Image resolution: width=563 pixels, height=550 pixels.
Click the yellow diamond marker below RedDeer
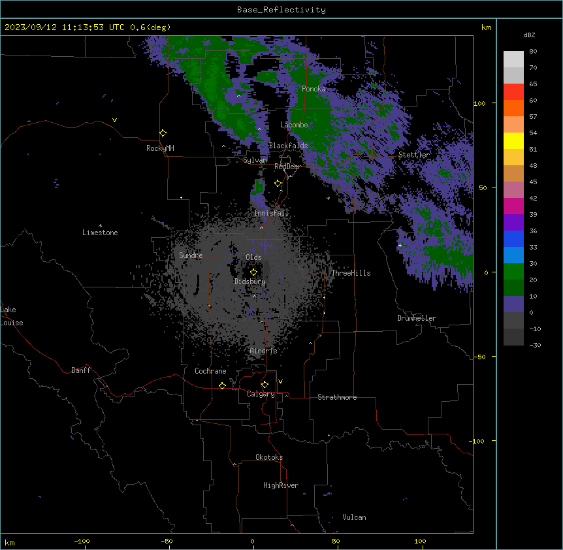278,184
